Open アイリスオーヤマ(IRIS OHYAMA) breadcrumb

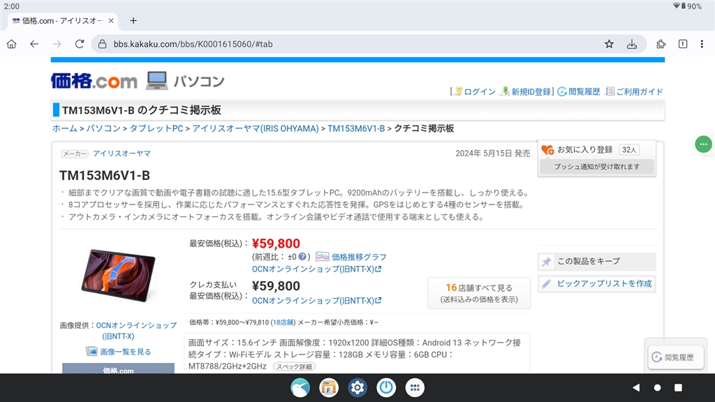tap(256, 128)
